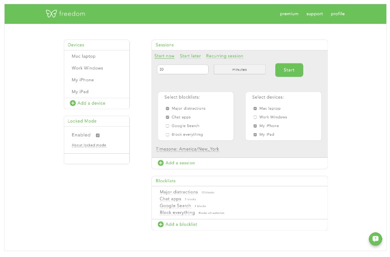
Task: Click the Devices panel heading
Action: (76, 45)
